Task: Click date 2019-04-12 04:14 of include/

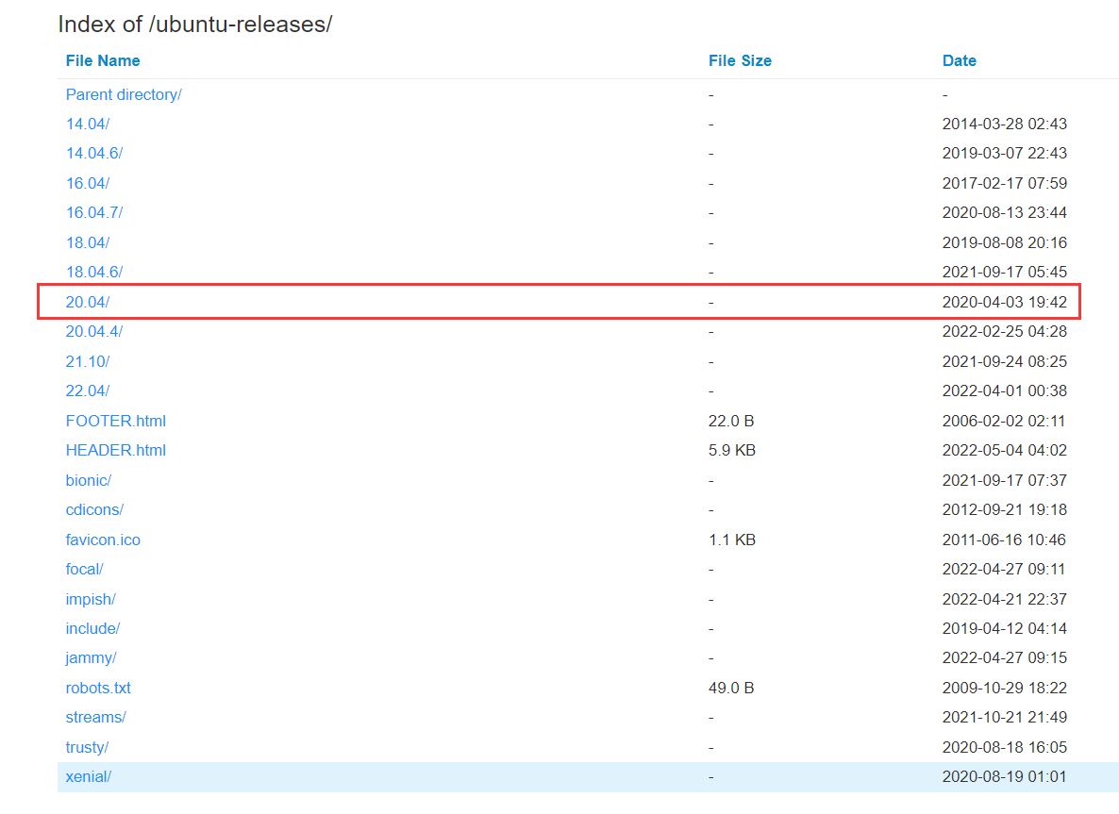Action: [x=1004, y=628]
